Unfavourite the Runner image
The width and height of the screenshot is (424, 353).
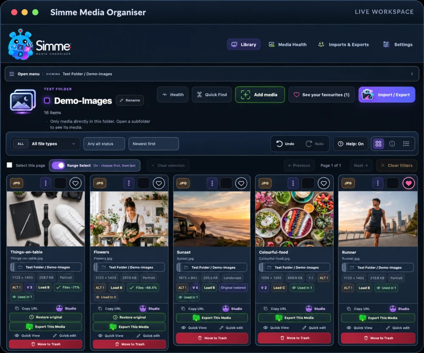(x=409, y=183)
